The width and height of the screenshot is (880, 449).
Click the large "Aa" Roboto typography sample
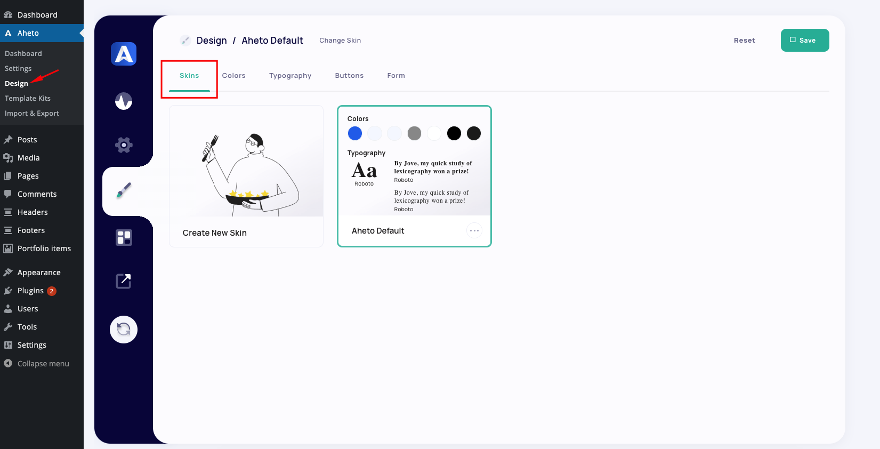pyautogui.click(x=364, y=171)
